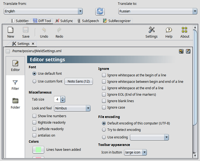Select Use encoding radio button
This screenshot has width=200, height=161.
pos(104,137)
